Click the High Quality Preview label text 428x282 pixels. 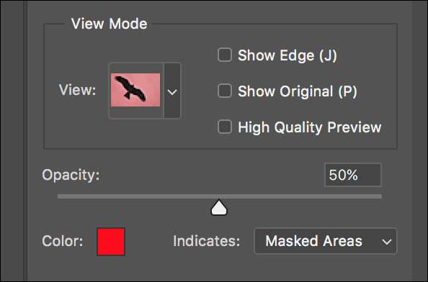[x=310, y=127]
